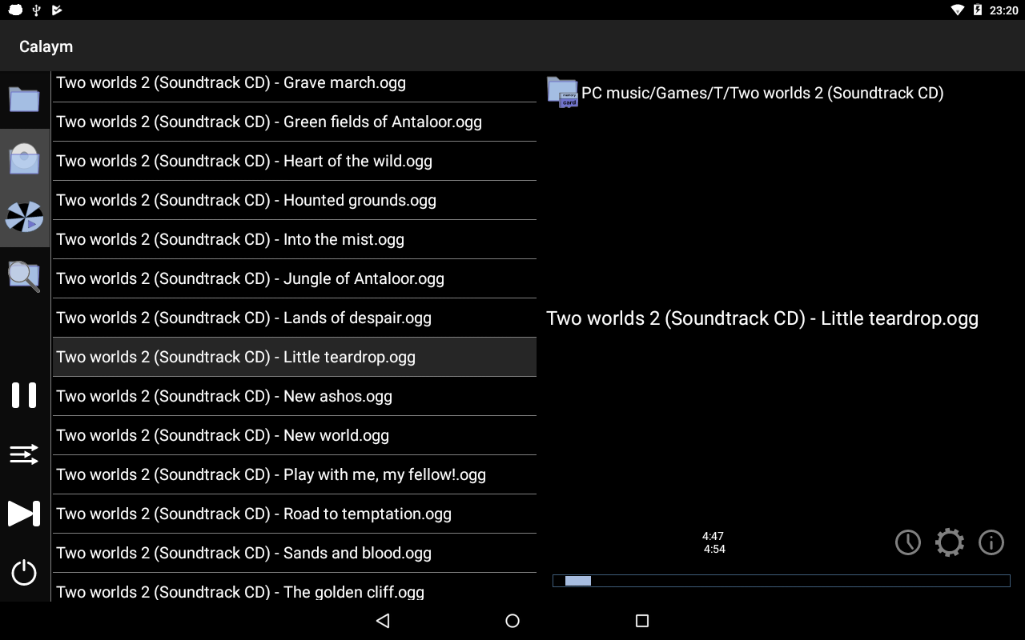Click the USB notification icon
The image size is (1025, 640).
pos(37,10)
